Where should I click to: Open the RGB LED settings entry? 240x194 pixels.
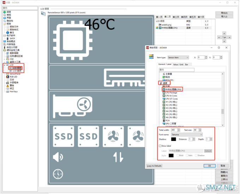point(13,77)
